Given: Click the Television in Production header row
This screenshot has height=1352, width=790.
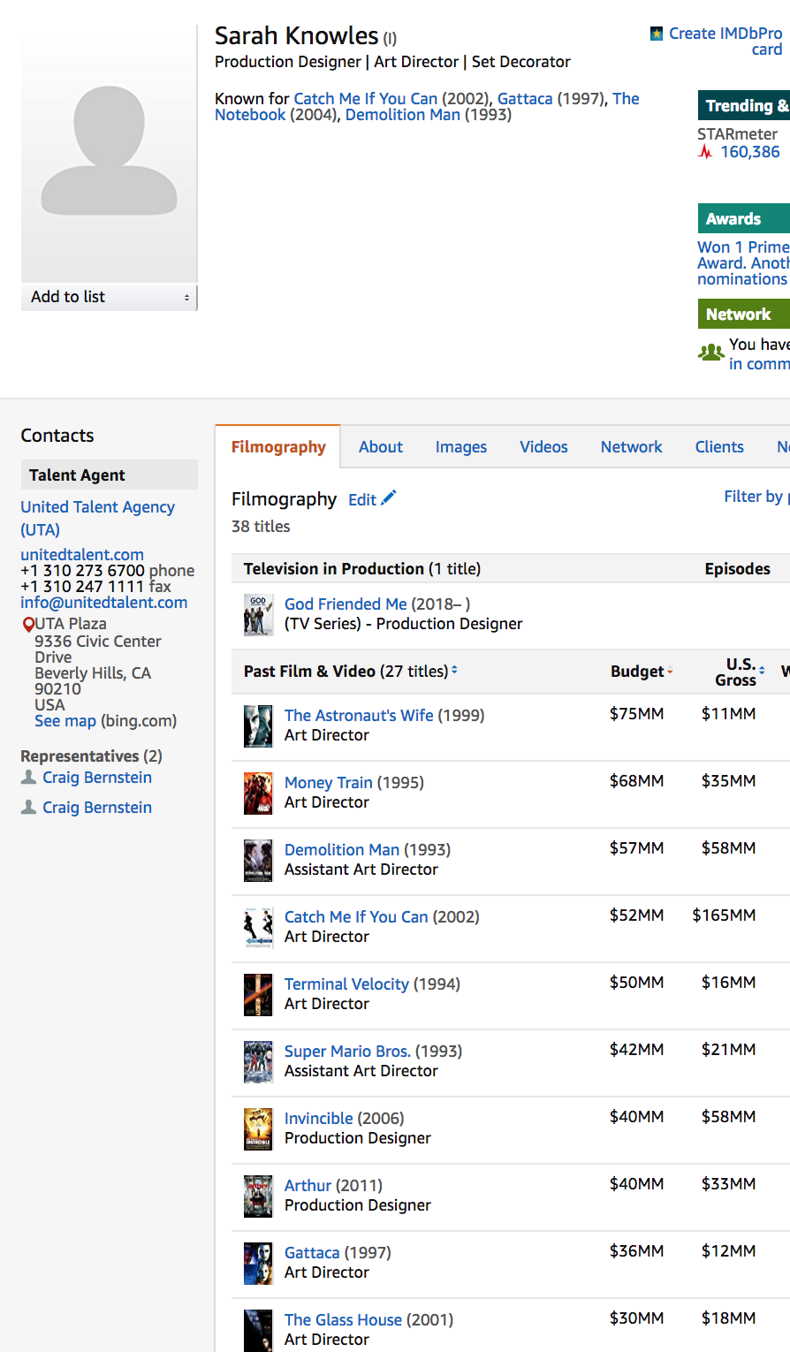Looking at the screenshot, I should tap(511, 569).
